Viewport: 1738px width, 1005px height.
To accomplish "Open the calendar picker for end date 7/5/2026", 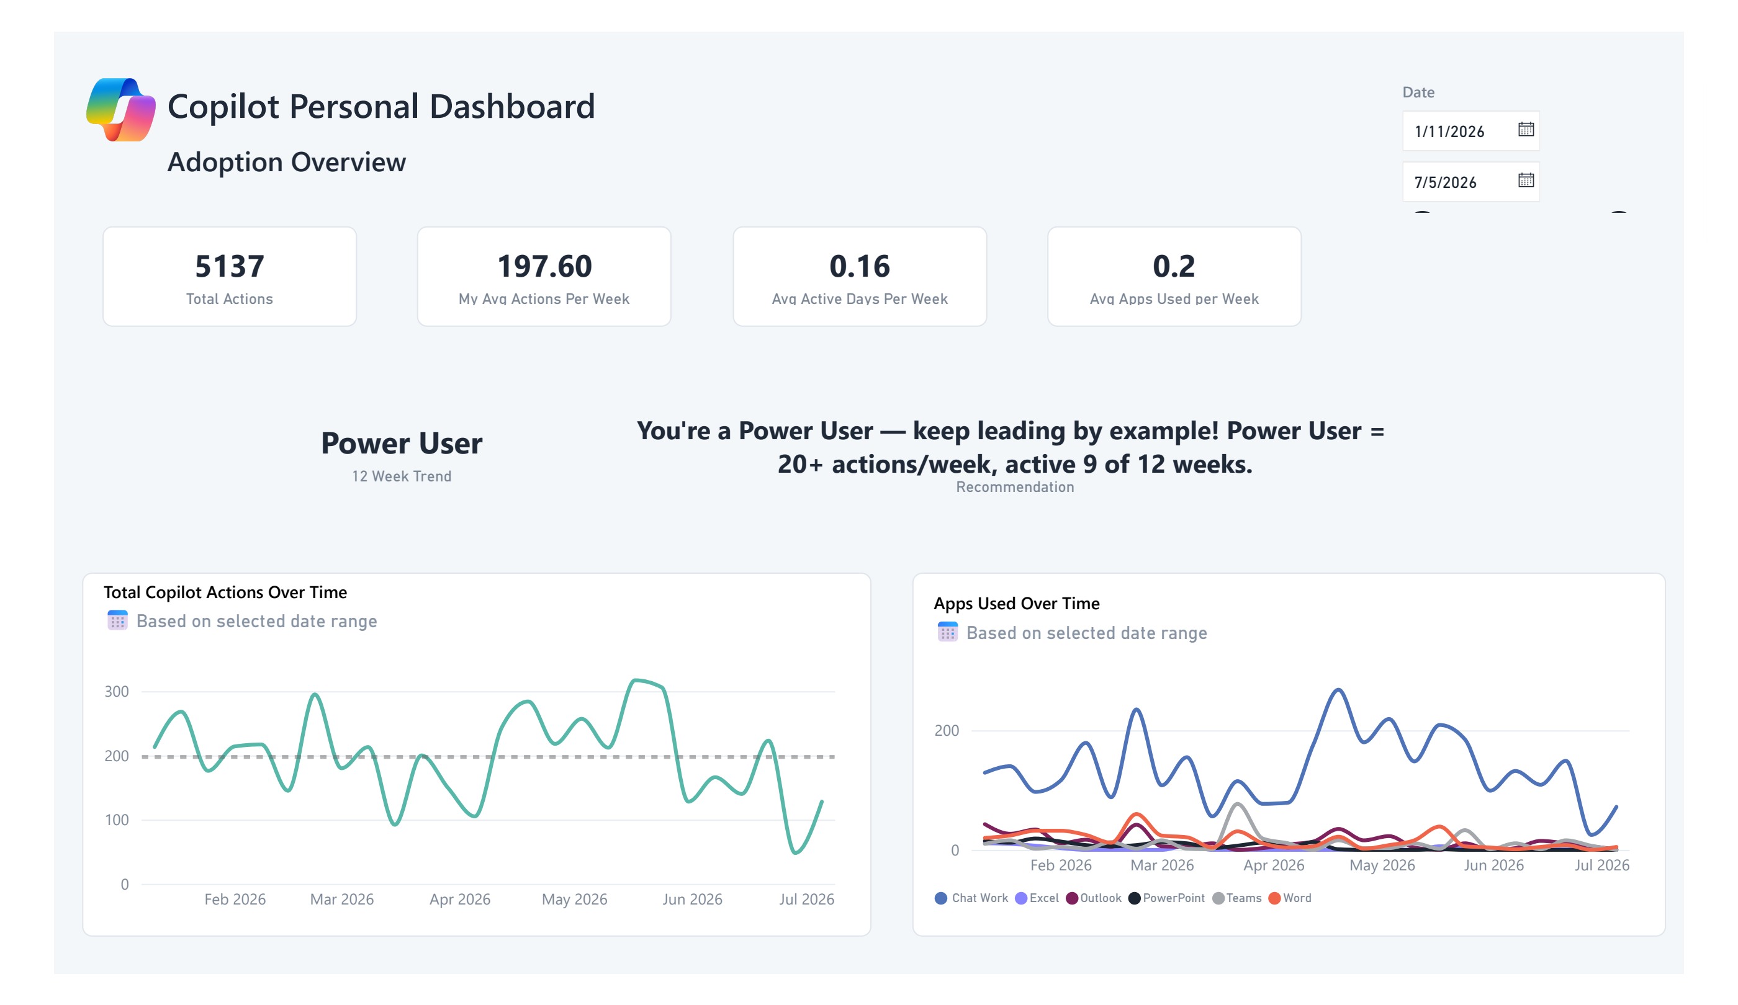I will [1525, 180].
